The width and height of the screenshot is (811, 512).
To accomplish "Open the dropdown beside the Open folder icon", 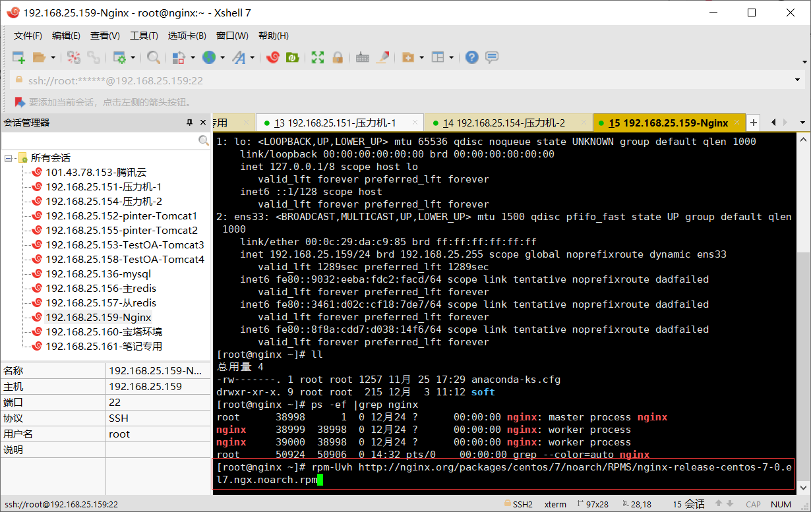I will 53,57.
